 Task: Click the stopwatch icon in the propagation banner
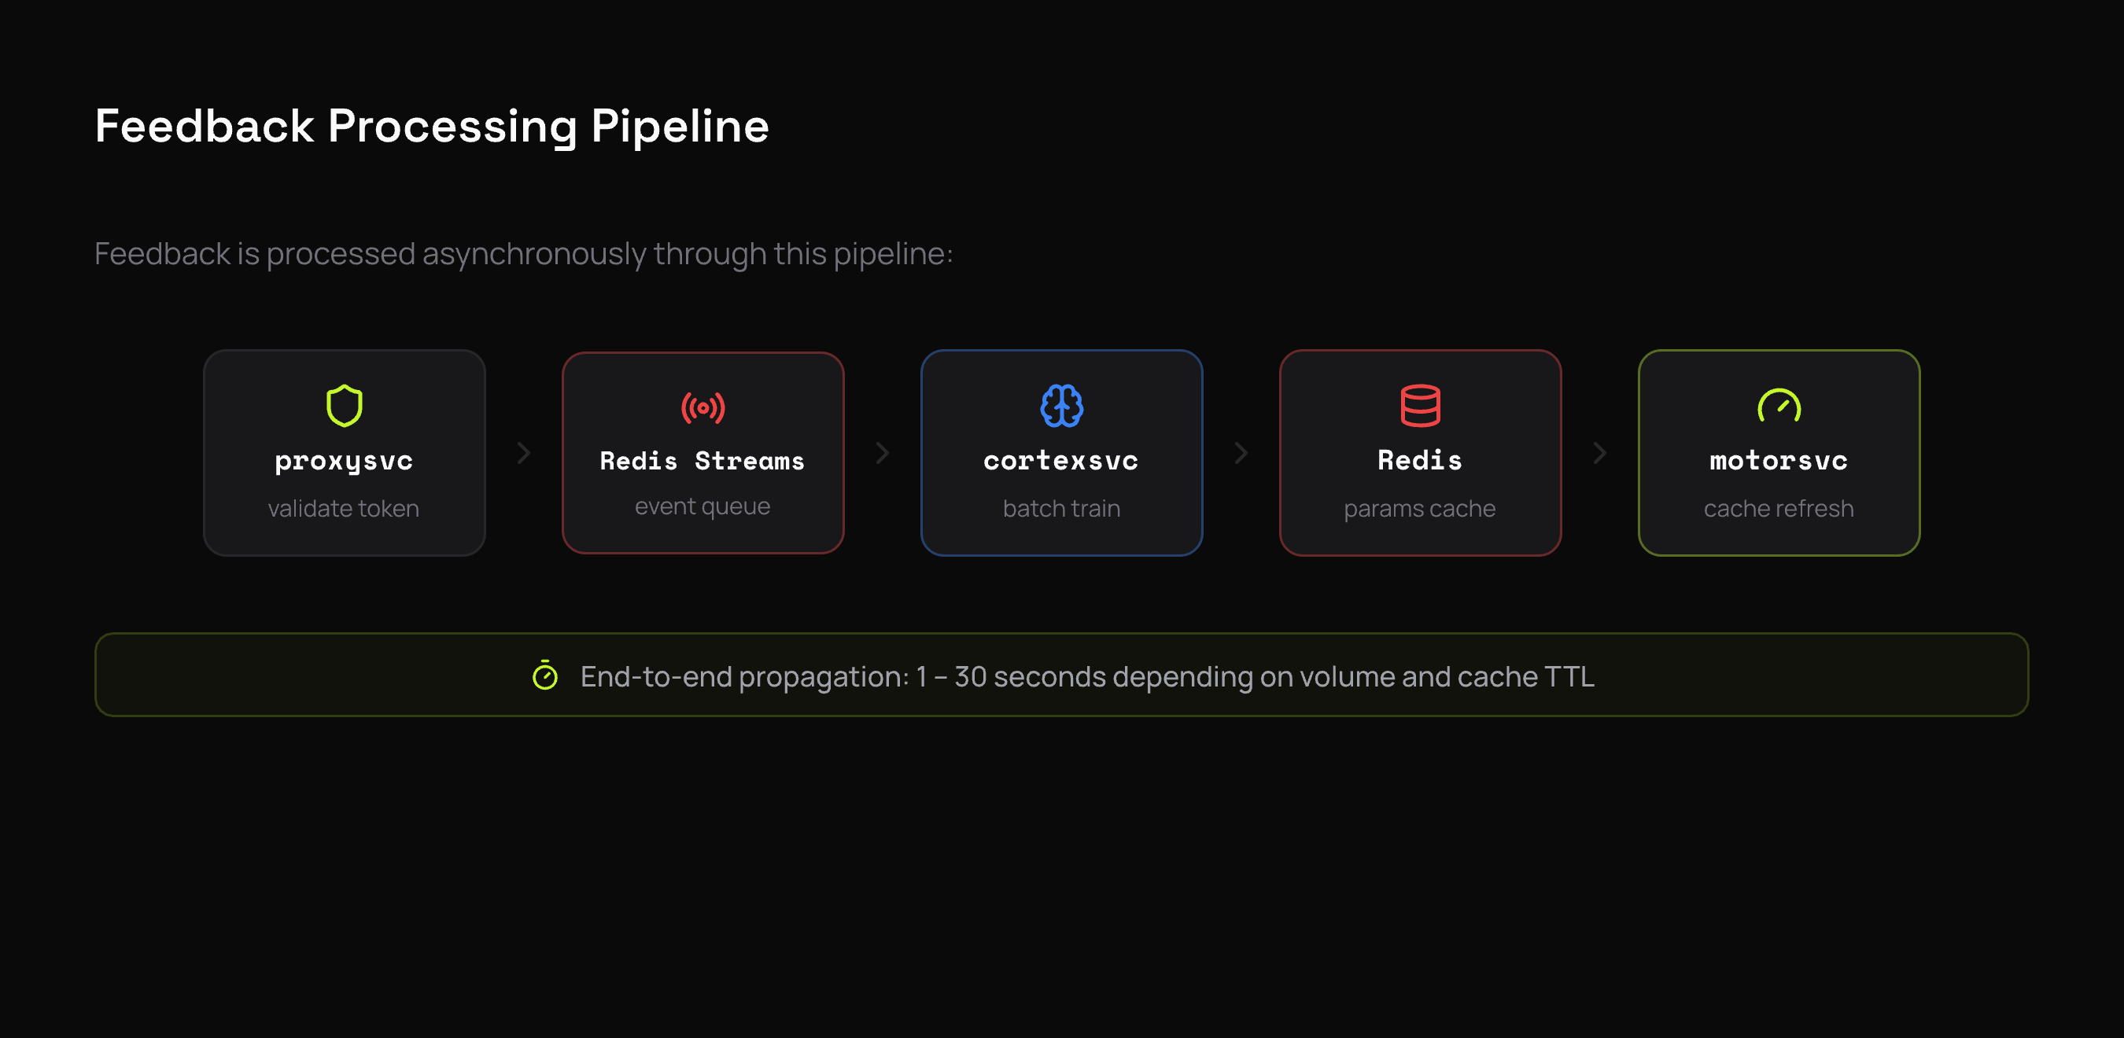click(x=545, y=676)
